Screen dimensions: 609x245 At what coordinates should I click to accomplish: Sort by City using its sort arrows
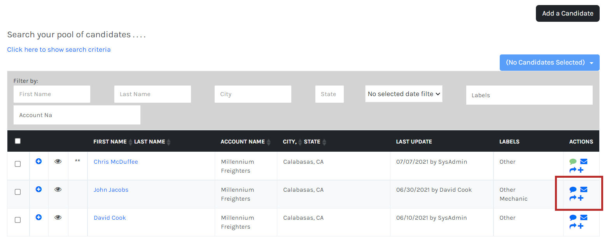300,142
